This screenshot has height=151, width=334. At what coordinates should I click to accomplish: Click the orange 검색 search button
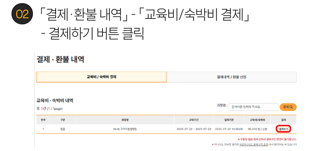click(x=288, y=107)
